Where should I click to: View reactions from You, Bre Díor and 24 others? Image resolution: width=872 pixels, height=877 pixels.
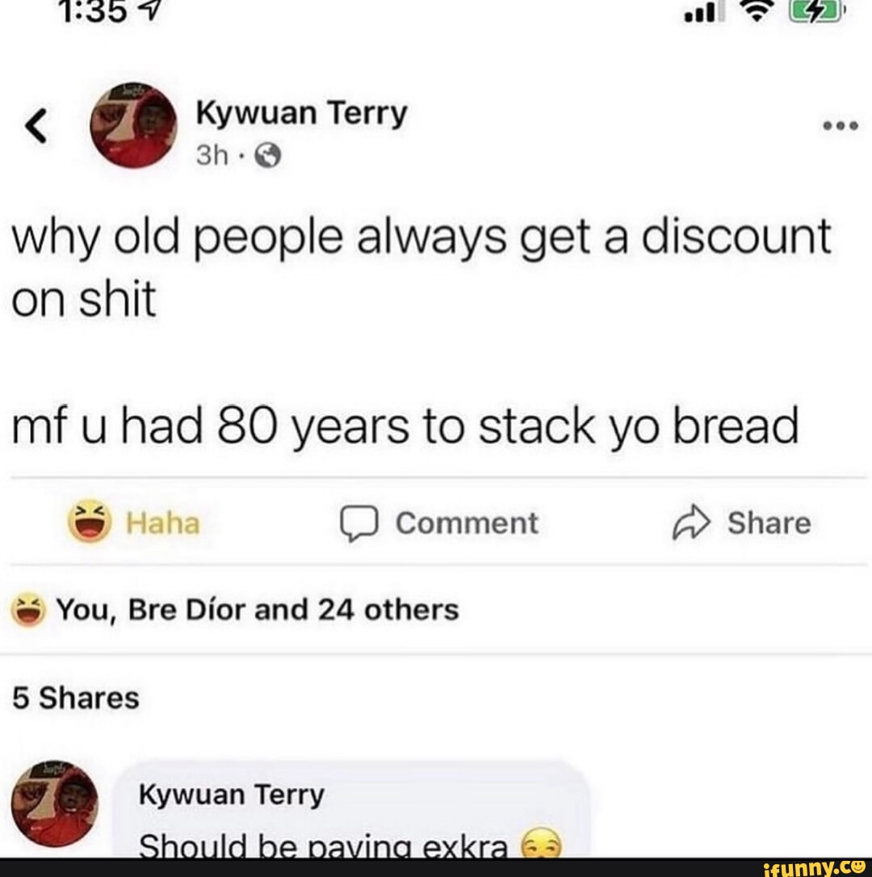coord(258,609)
